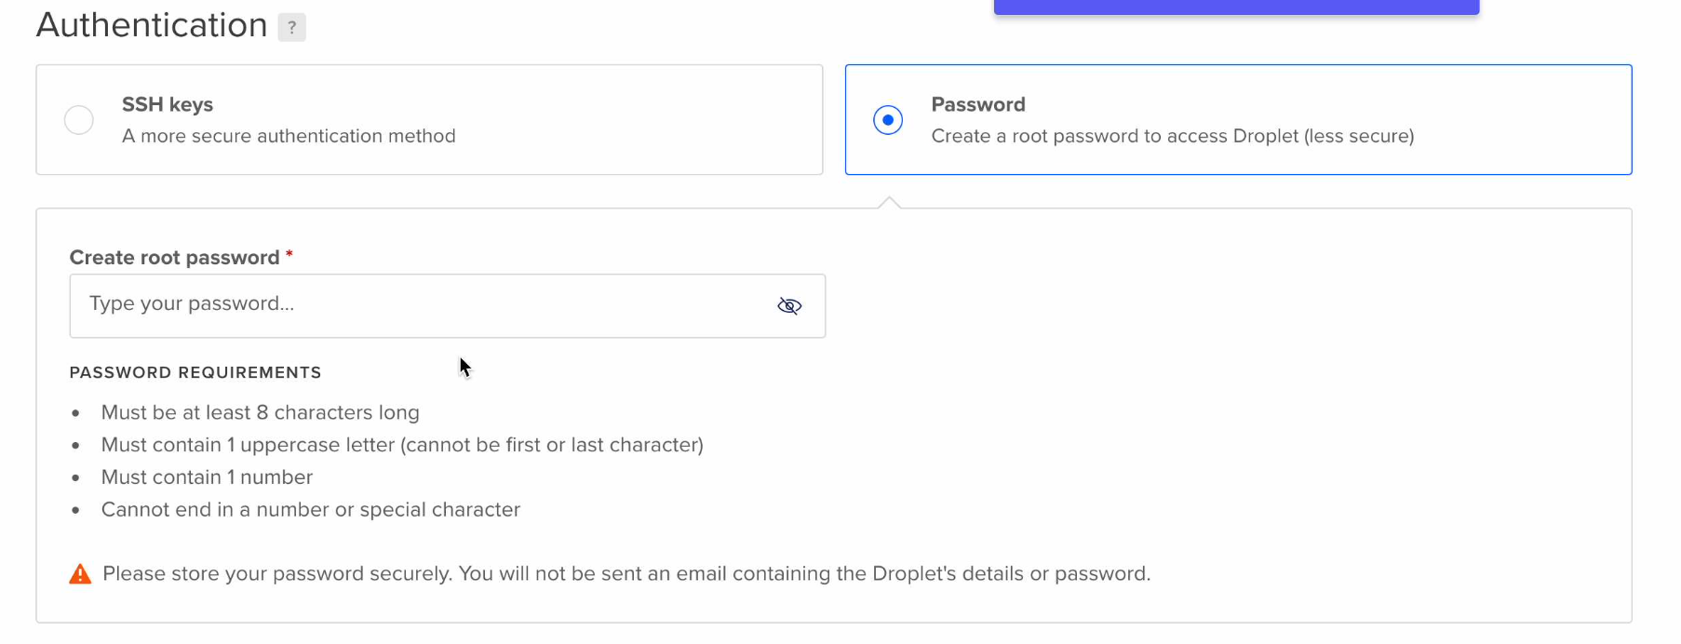Click the Must contain 1 number requirement
The width and height of the screenshot is (1681, 644).
coord(207,477)
